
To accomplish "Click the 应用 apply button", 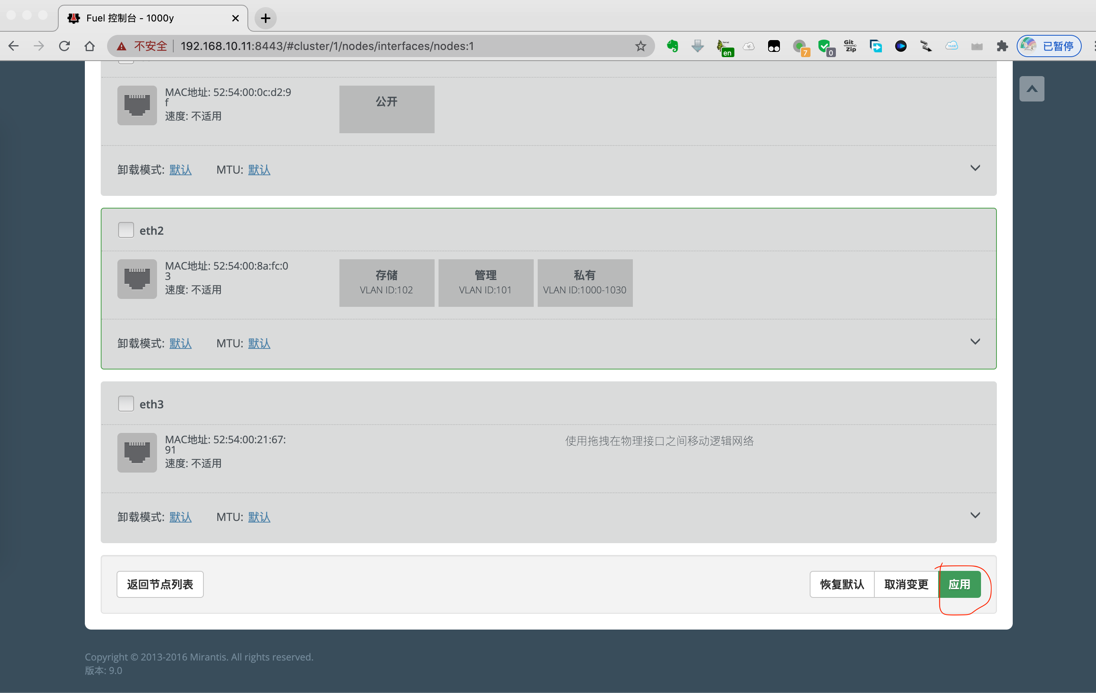I will 960,584.
